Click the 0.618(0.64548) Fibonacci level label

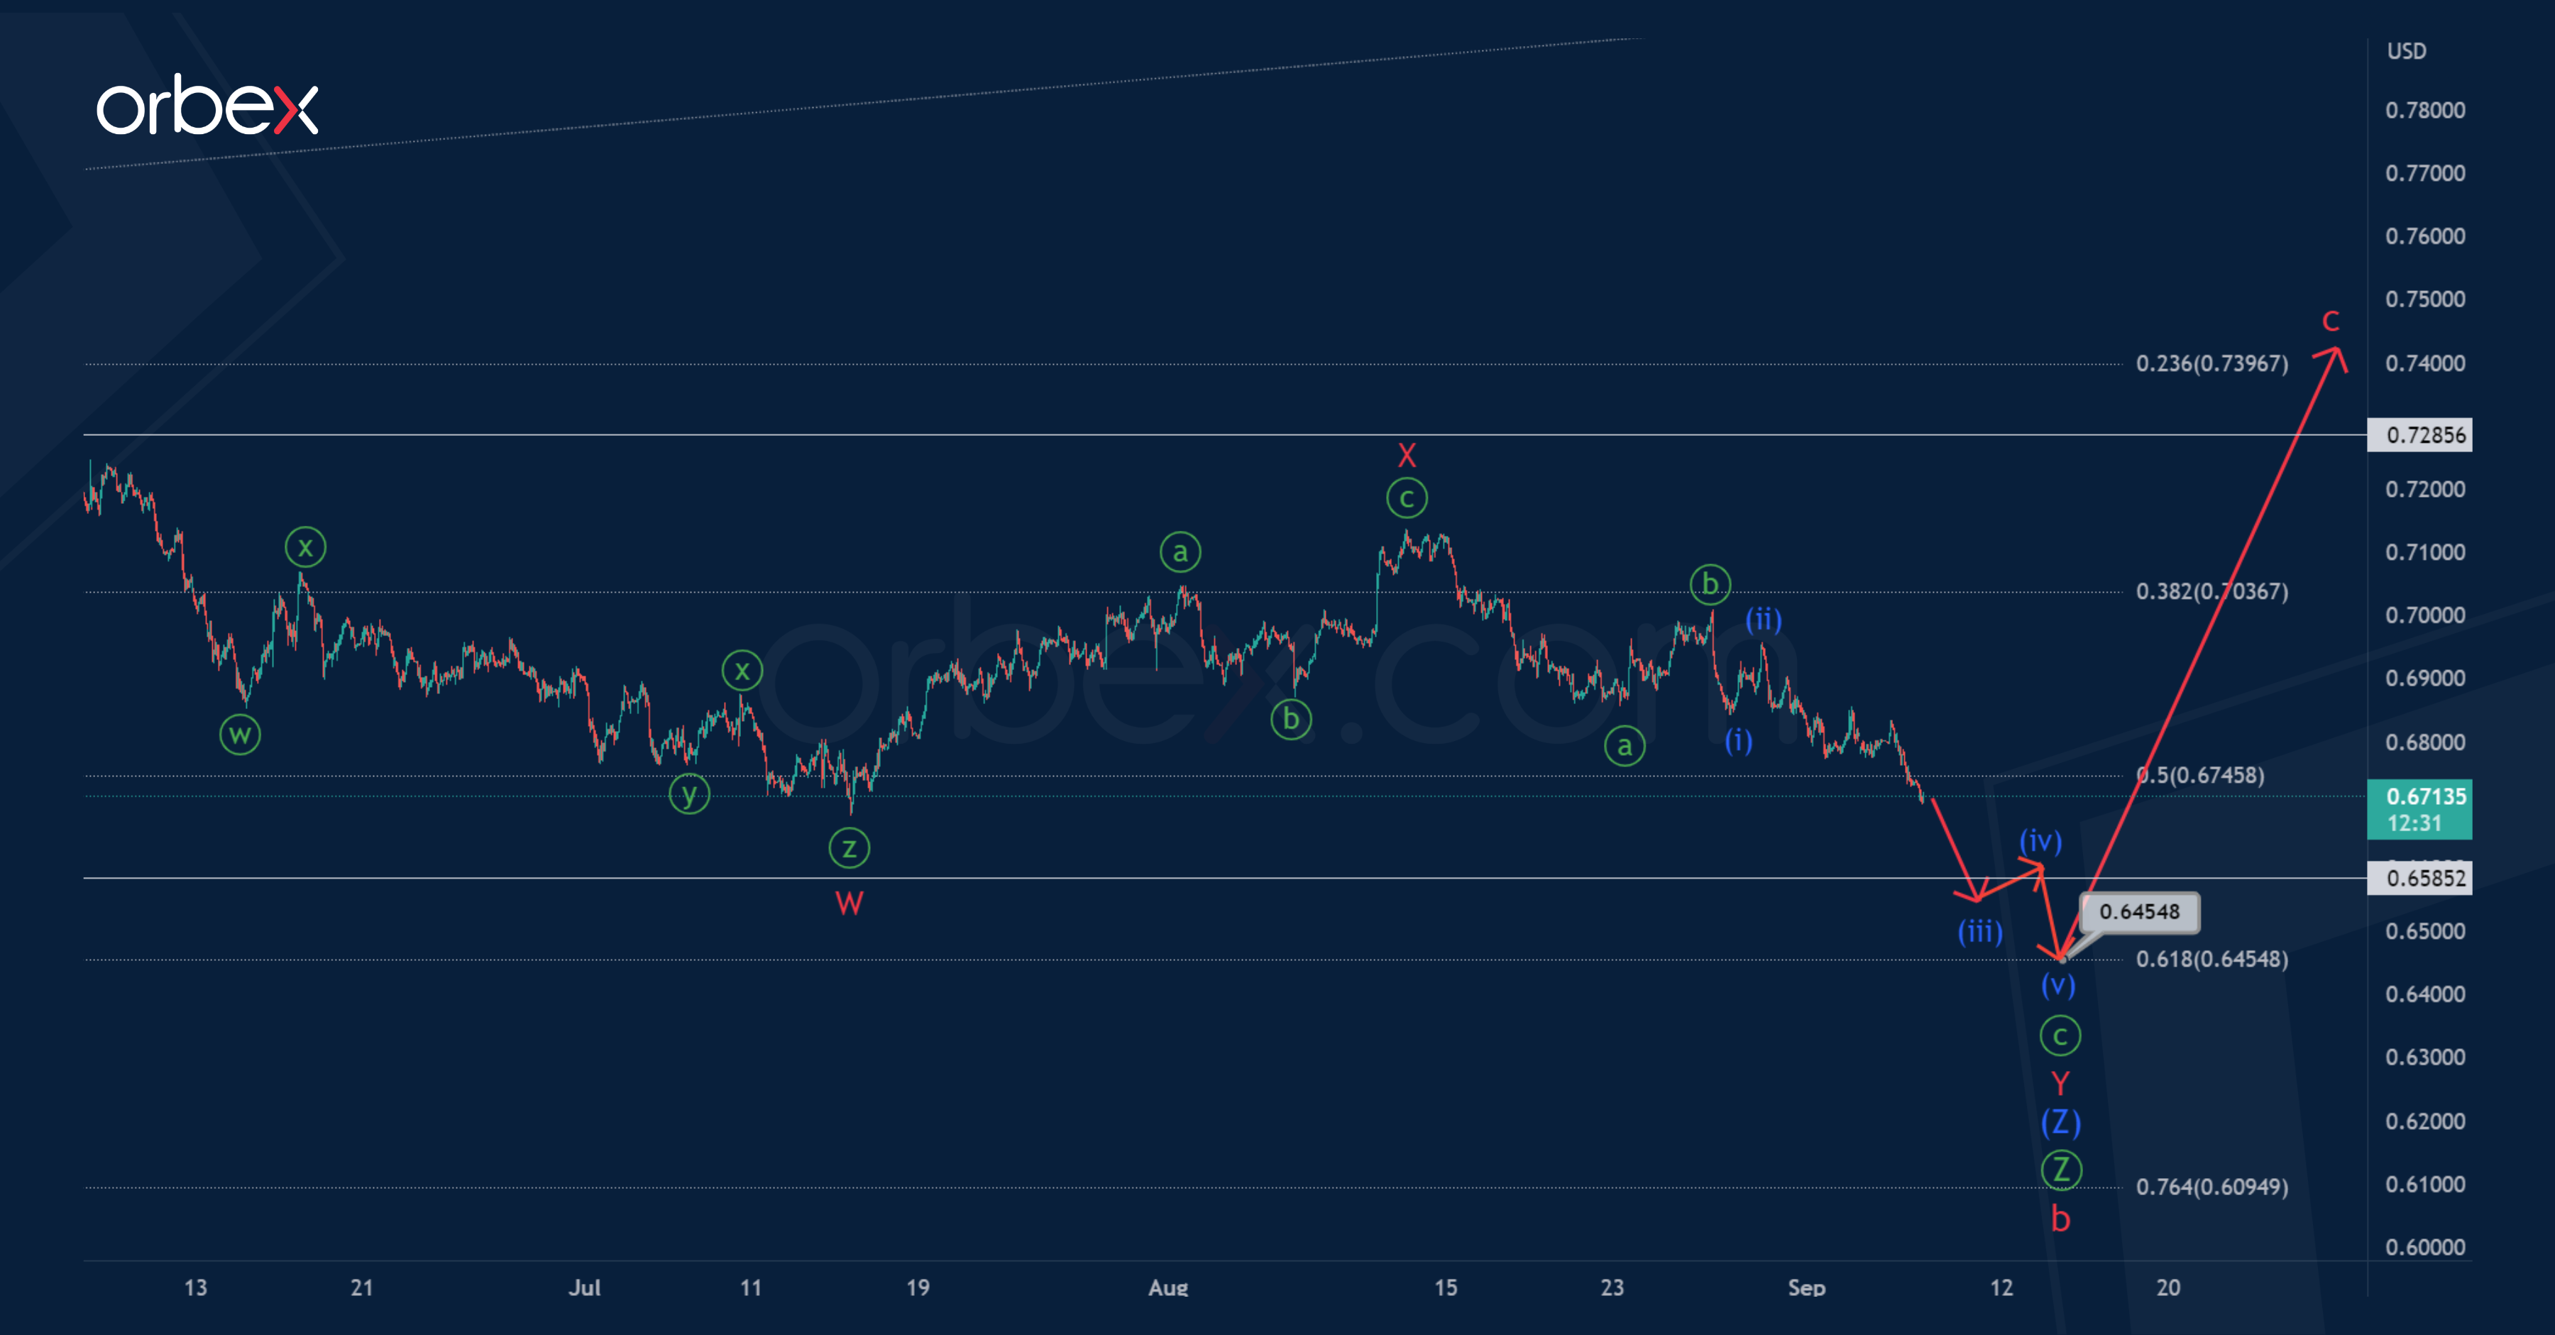coord(2211,959)
